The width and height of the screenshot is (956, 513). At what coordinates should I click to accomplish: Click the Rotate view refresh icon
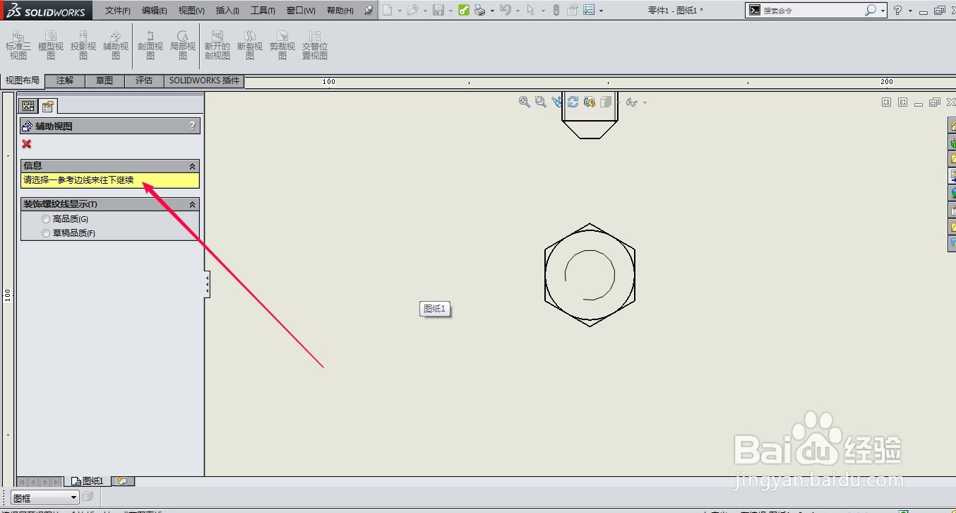click(x=573, y=102)
